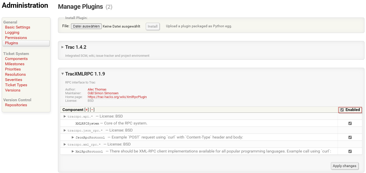Disable the XMLRPCSystem component
366x173 pixels.
[x=350, y=123]
